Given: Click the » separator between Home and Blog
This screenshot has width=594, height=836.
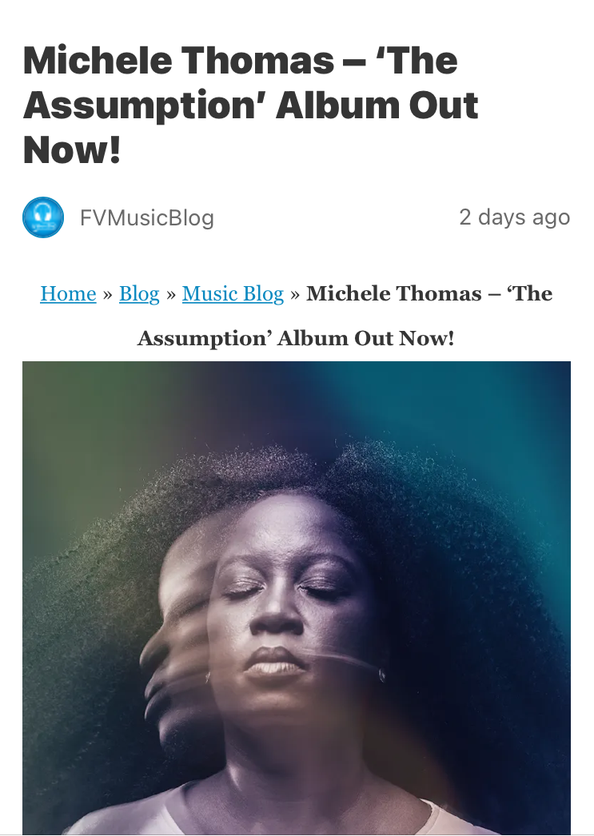Looking at the screenshot, I should (x=108, y=294).
